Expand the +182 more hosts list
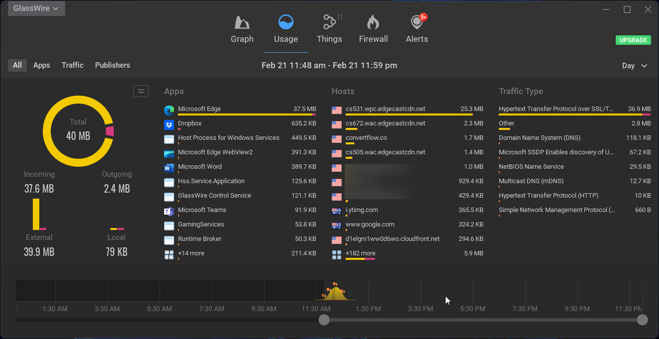The height and width of the screenshot is (339, 659). (361, 253)
